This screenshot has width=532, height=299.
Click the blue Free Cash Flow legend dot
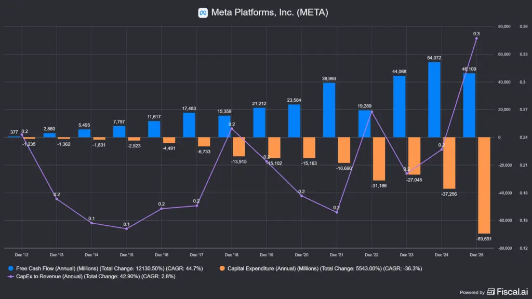12,268
